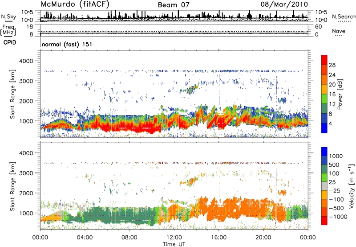Click the 'N.Search' legend label
The height and width of the screenshot is (247, 356).
344,16
